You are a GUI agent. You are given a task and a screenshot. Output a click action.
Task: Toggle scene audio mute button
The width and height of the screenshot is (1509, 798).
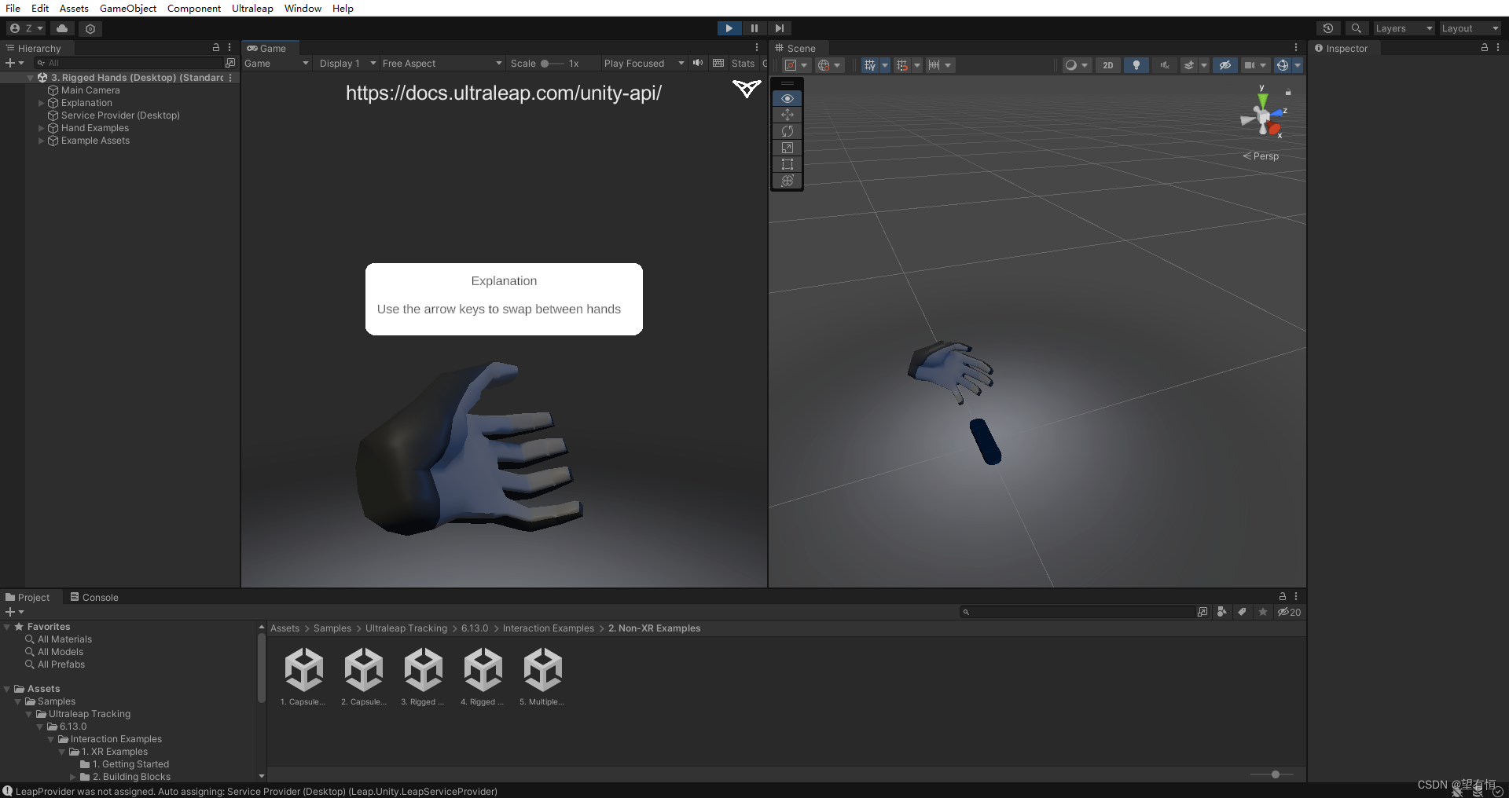1165,65
